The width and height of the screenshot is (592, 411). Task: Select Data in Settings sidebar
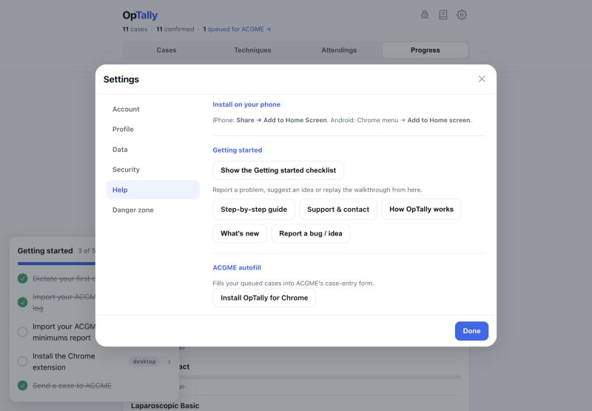[x=152, y=150]
